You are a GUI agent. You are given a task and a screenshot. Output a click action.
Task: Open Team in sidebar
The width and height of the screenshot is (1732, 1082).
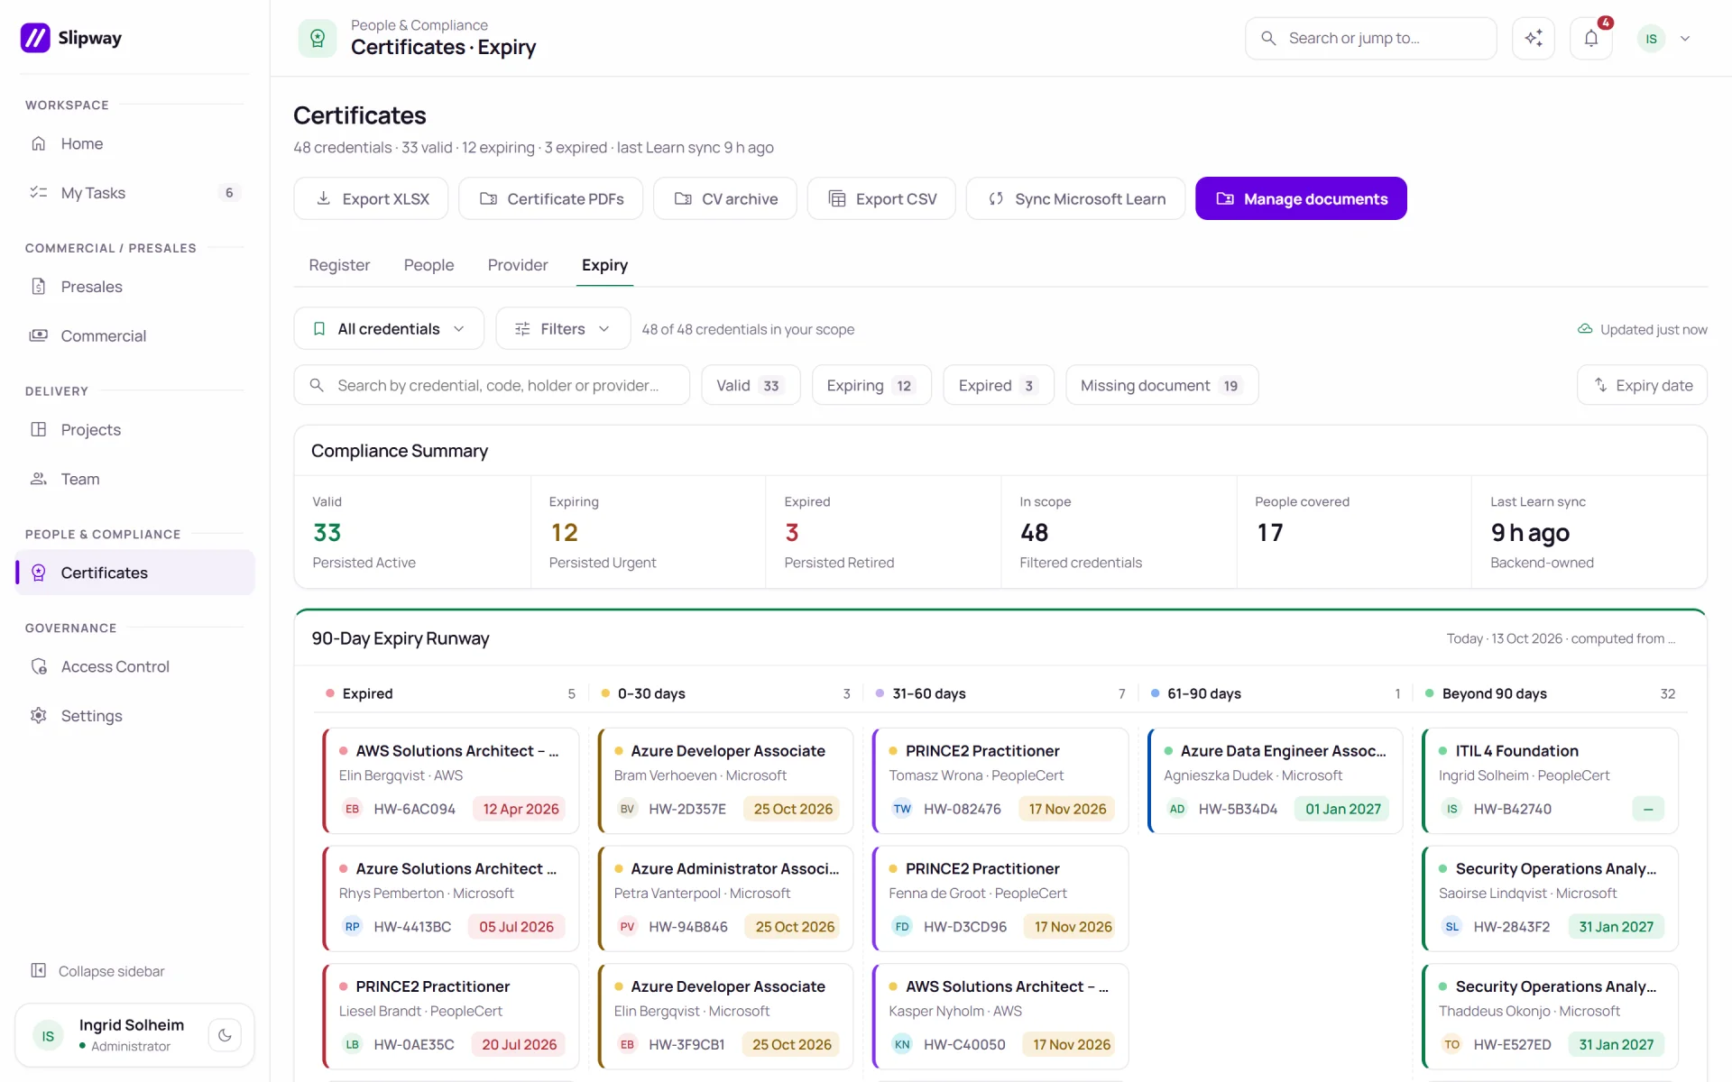[134, 479]
